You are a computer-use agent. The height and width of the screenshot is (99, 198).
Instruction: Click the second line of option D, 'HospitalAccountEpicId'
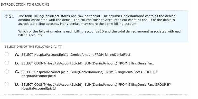[39, 89]
